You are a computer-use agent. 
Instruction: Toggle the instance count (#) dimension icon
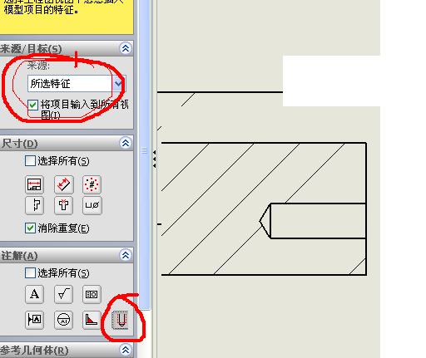[92, 184]
